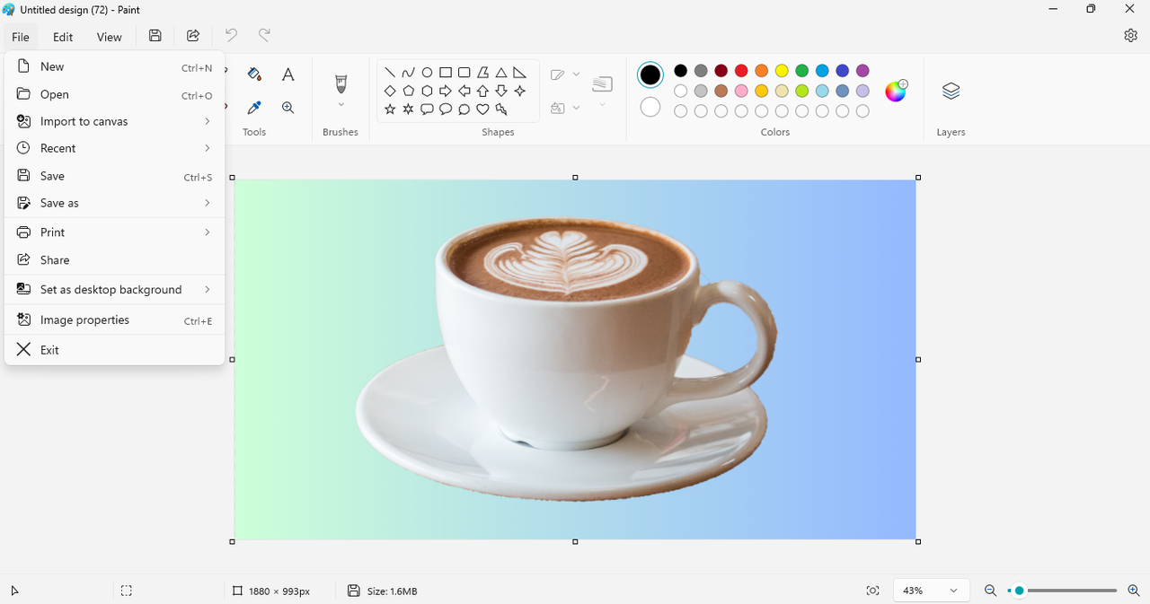Click the zoom slider handle
1150x604 pixels.
[1019, 591]
